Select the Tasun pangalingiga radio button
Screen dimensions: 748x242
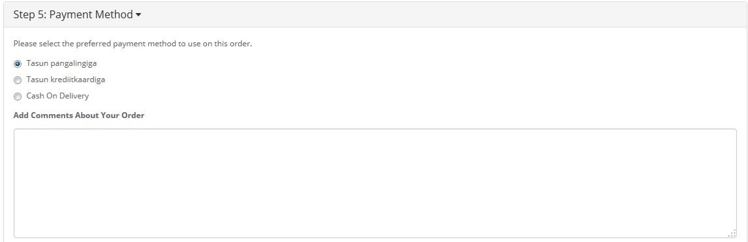18,64
